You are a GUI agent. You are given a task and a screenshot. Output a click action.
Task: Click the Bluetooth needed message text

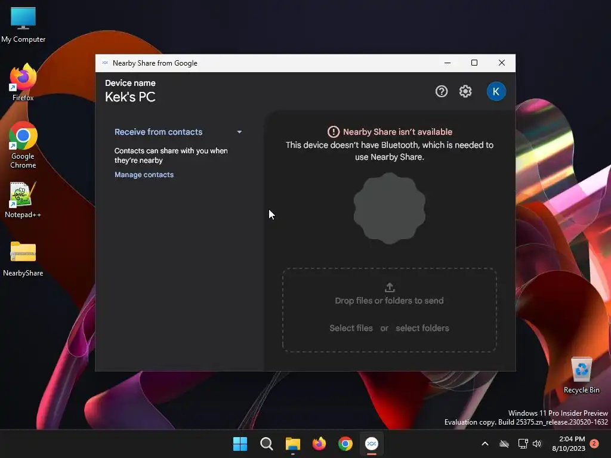[x=389, y=151]
